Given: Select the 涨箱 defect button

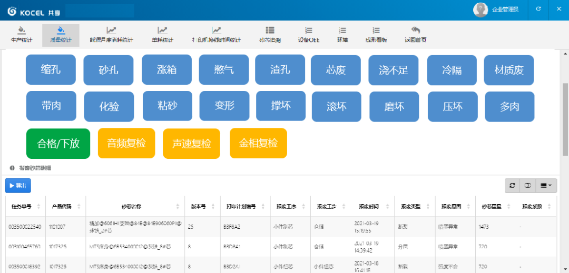Looking at the screenshot, I should 166,69.
